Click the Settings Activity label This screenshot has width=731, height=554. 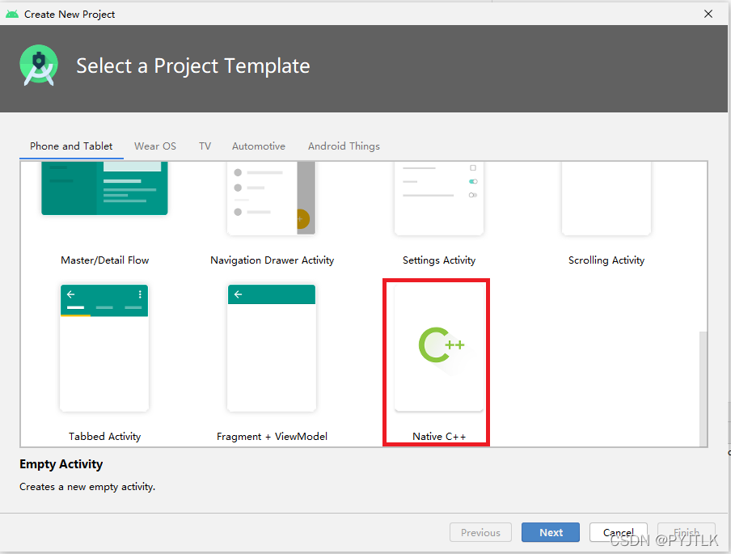pyautogui.click(x=439, y=260)
